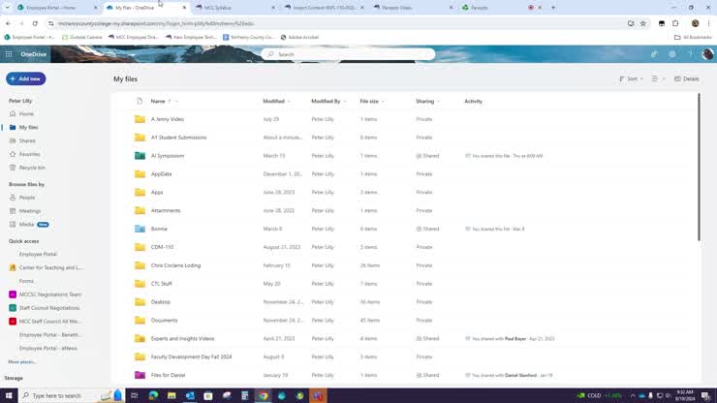Open the Windows Start menu

9,395
